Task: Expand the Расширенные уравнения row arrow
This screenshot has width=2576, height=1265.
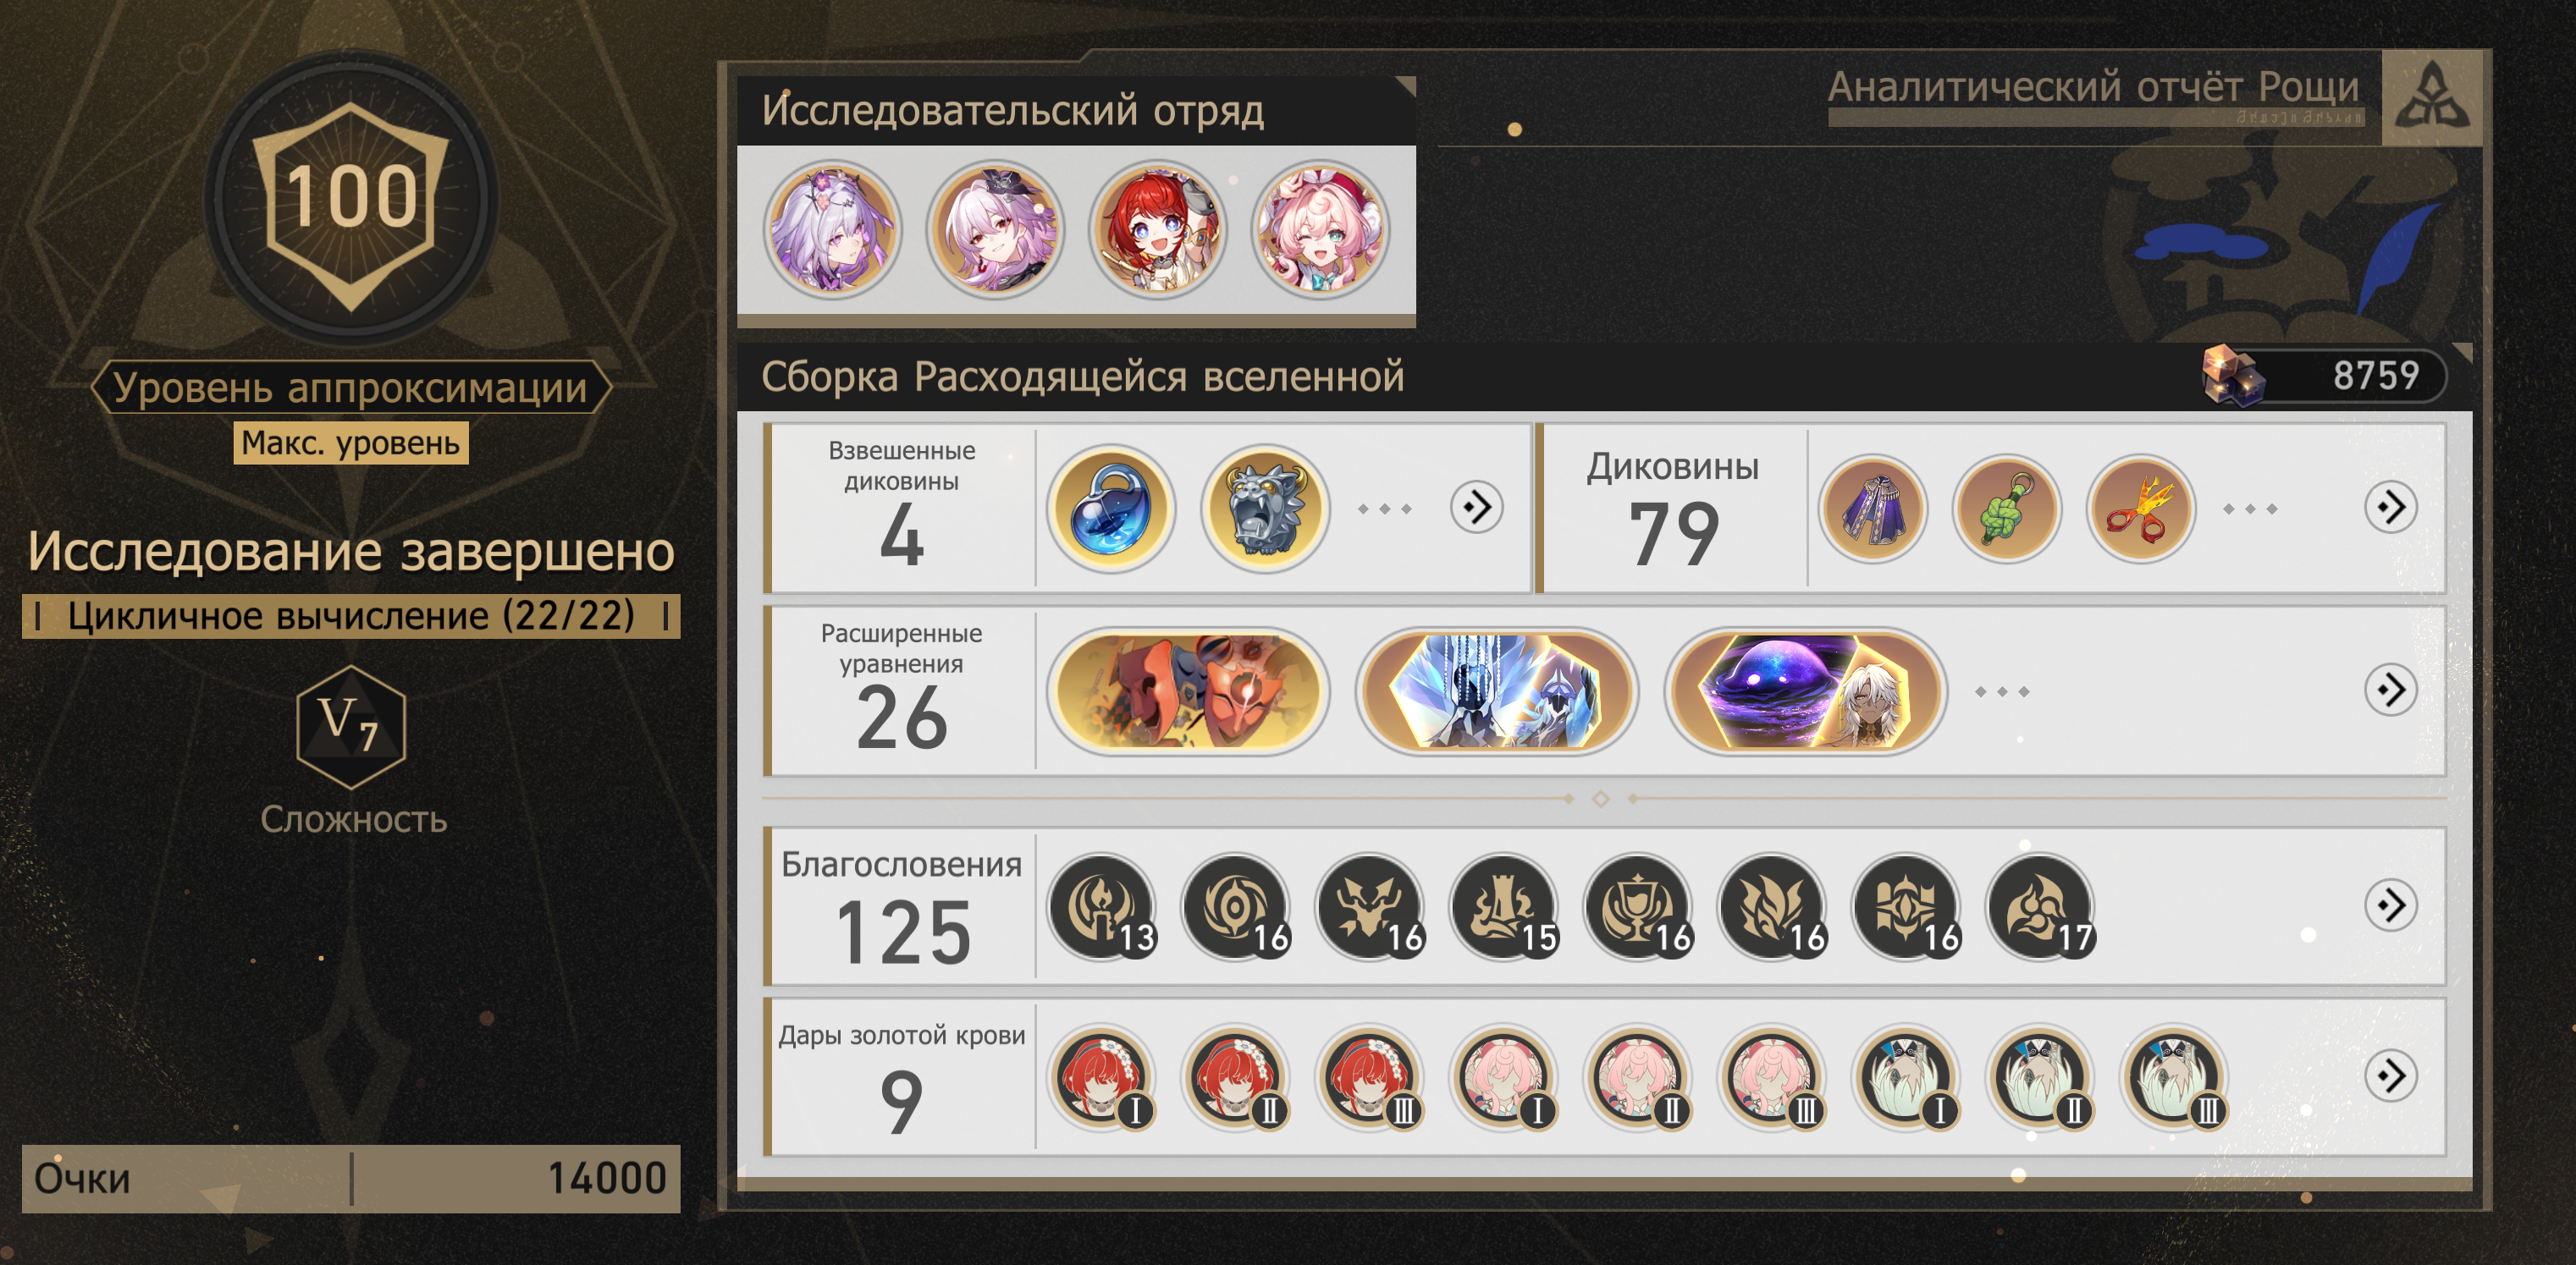Action: [2391, 690]
